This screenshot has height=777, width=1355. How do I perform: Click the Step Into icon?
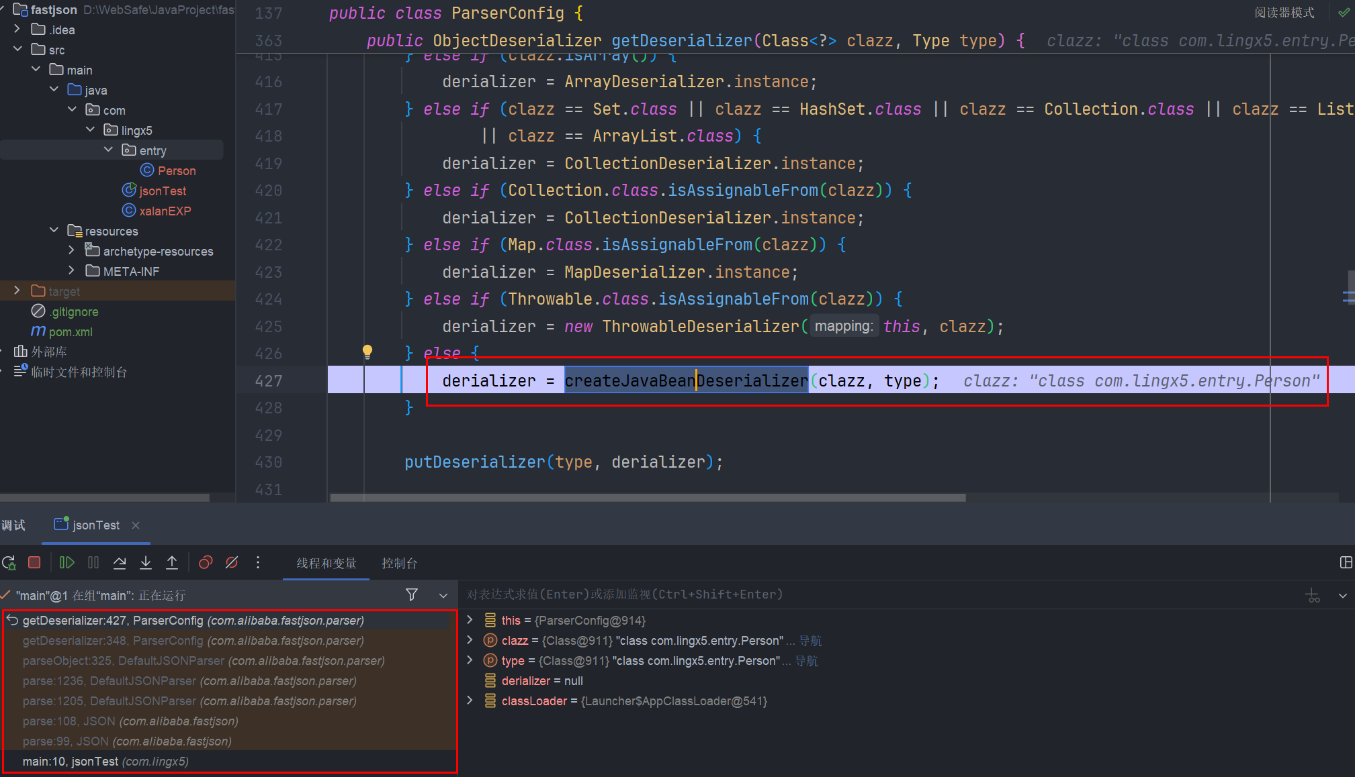pos(146,563)
